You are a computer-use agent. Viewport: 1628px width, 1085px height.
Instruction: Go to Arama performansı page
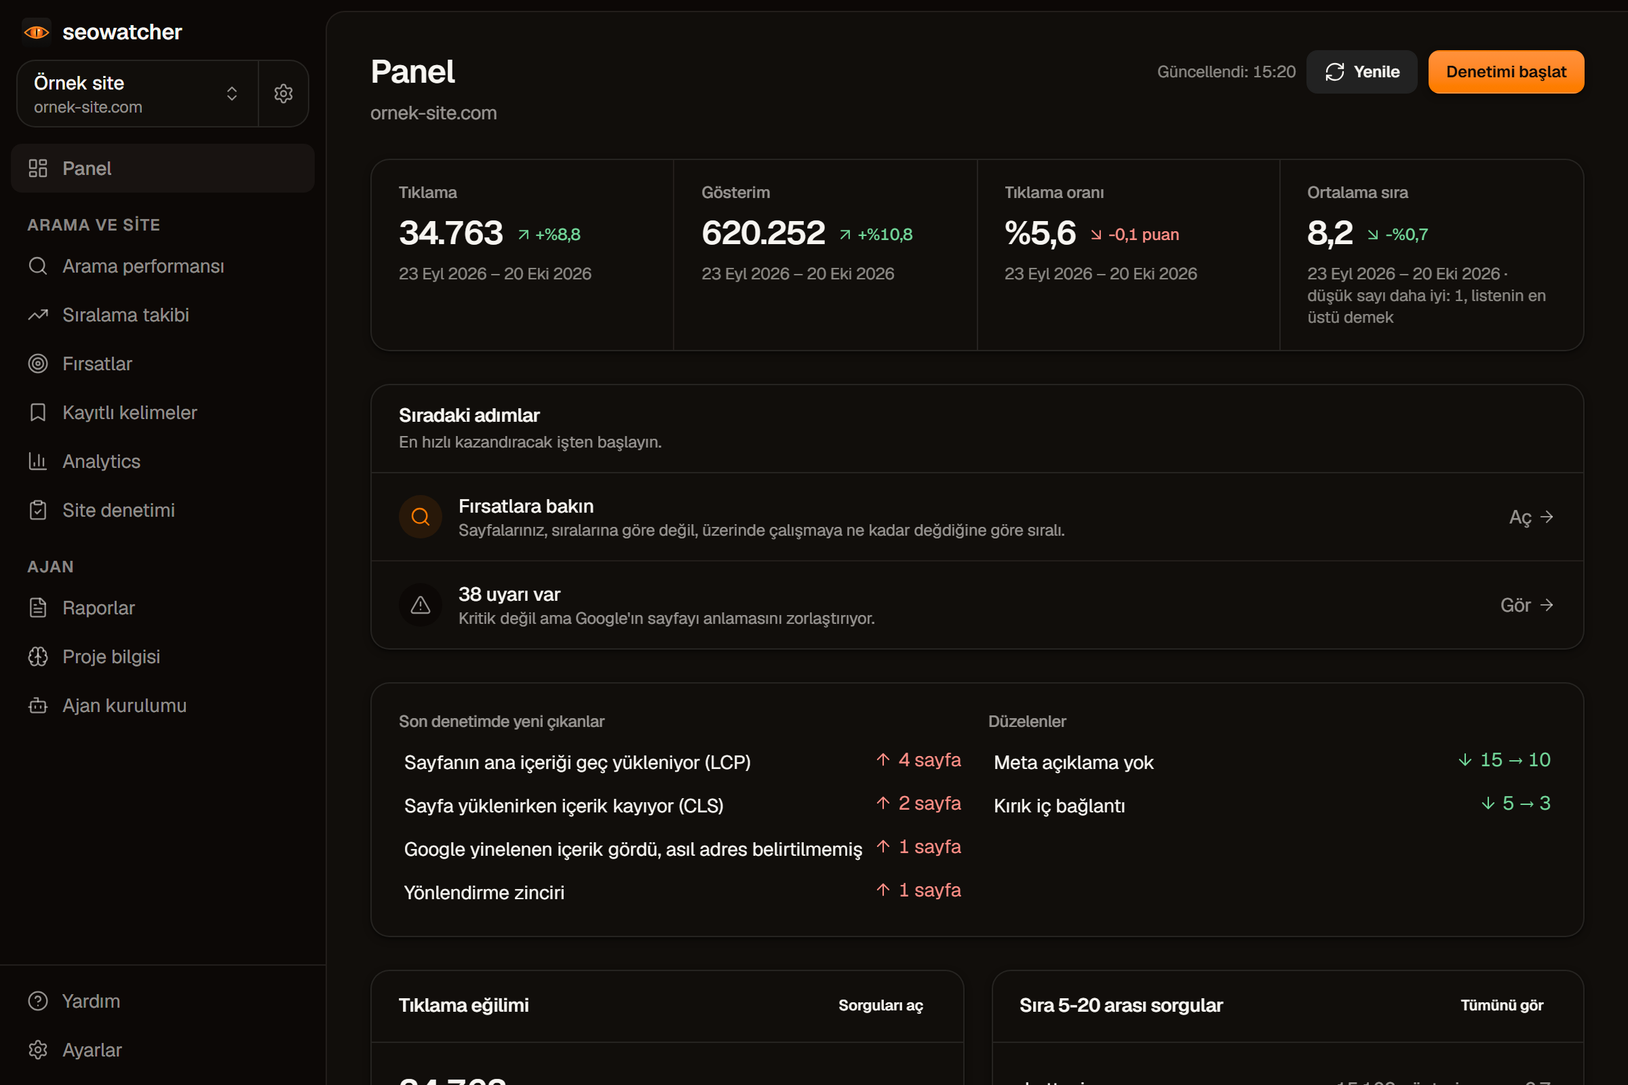click(x=163, y=266)
